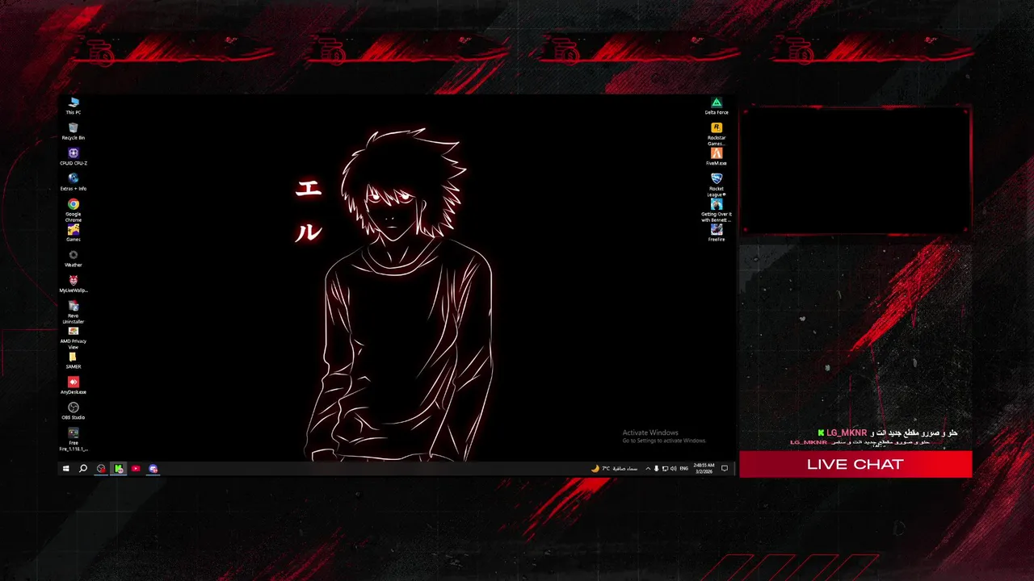Open the taskbar search icon
1034x581 pixels.
click(82, 468)
